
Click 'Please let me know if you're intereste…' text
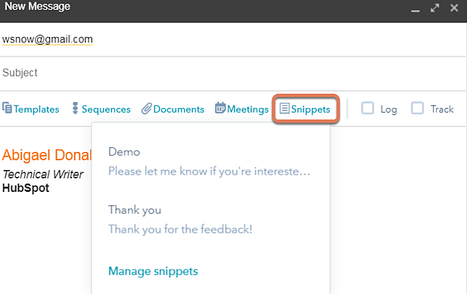(x=209, y=172)
